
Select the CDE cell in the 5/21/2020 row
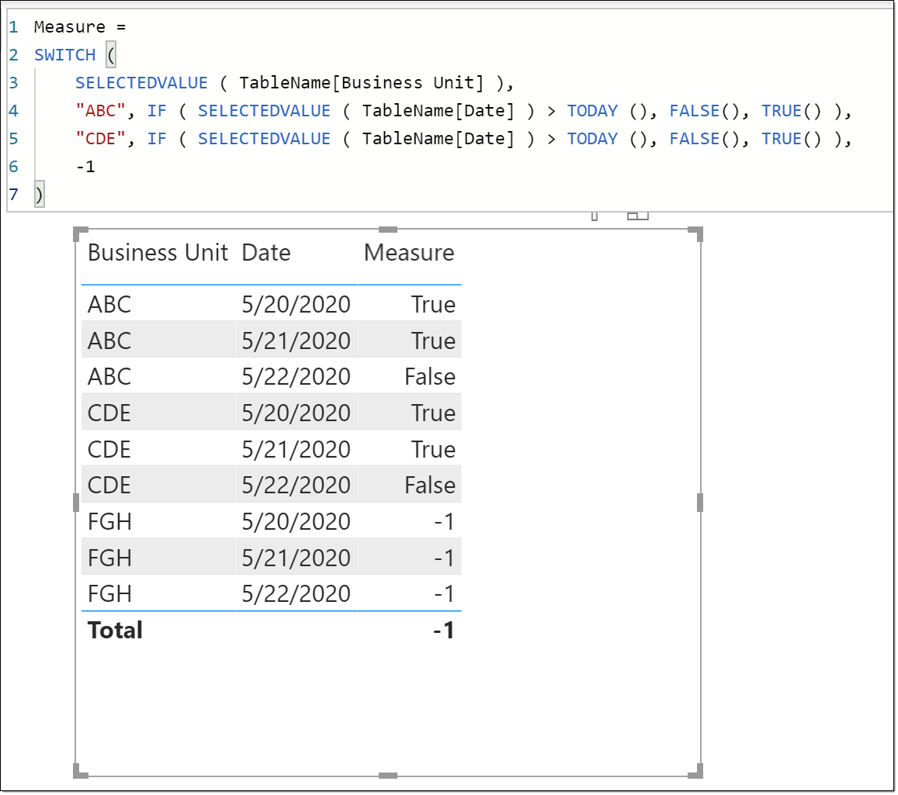tap(109, 449)
